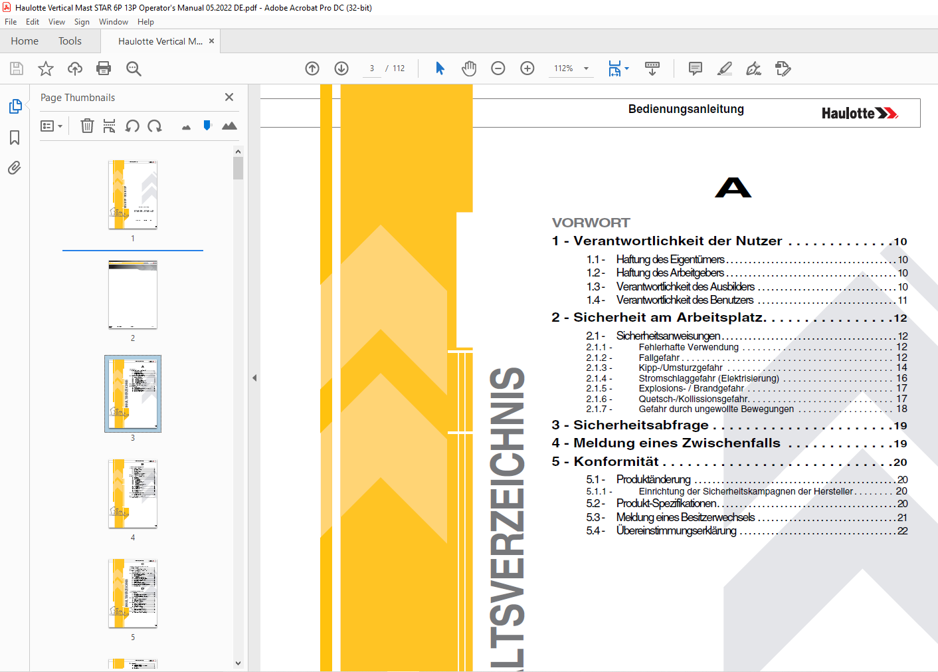Open the View menu
Screen dimensions: 938x672
click(x=56, y=22)
